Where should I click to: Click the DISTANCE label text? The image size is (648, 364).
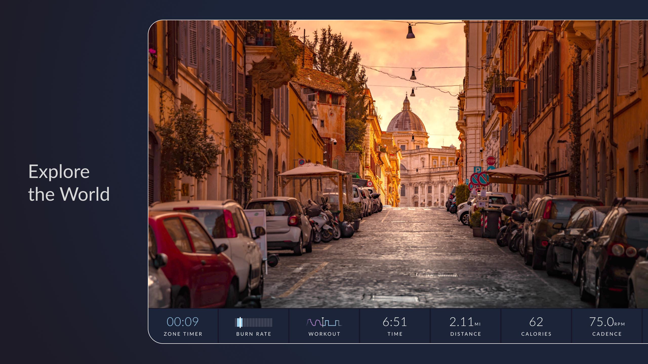(465, 334)
